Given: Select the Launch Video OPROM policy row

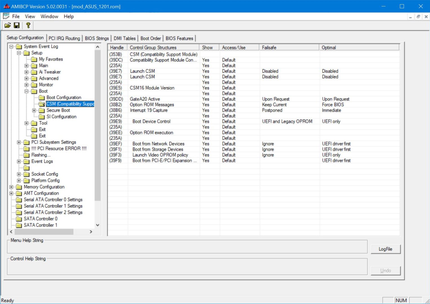Looking at the screenshot, I should click(x=160, y=155).
